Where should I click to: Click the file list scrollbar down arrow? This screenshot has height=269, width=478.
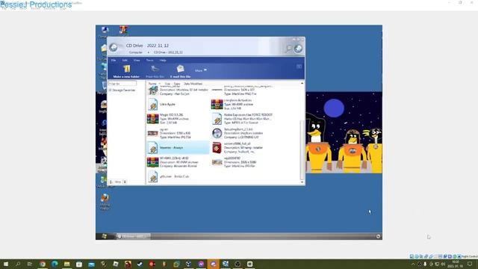click(302, 182)
